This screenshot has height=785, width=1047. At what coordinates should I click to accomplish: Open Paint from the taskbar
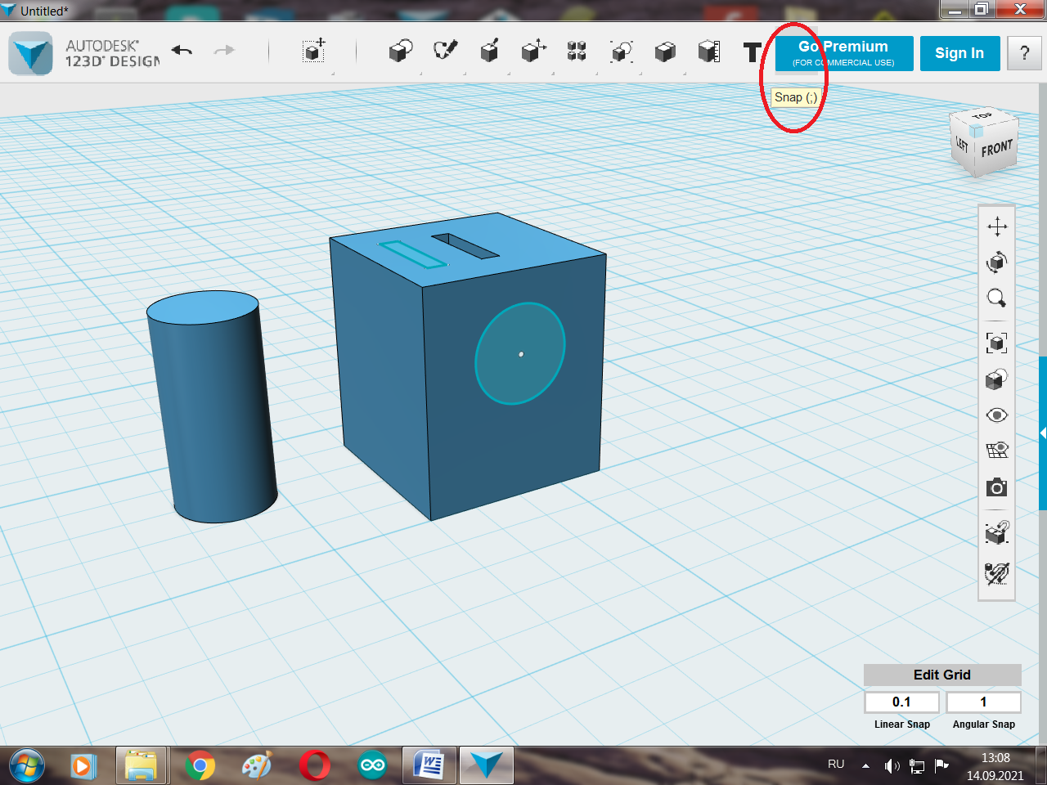pyautogui.click(x=257, y=766)
